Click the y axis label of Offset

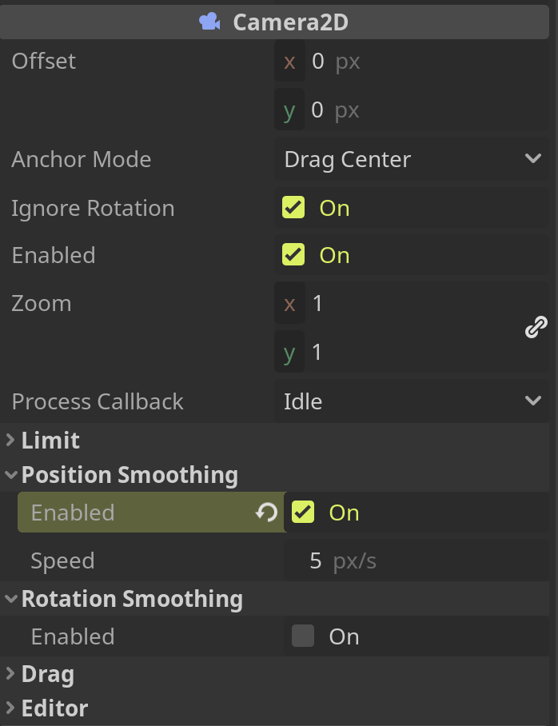tap(289, 110)
